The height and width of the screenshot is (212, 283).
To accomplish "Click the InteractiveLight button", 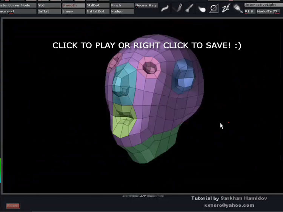I will tap(263, 5).
